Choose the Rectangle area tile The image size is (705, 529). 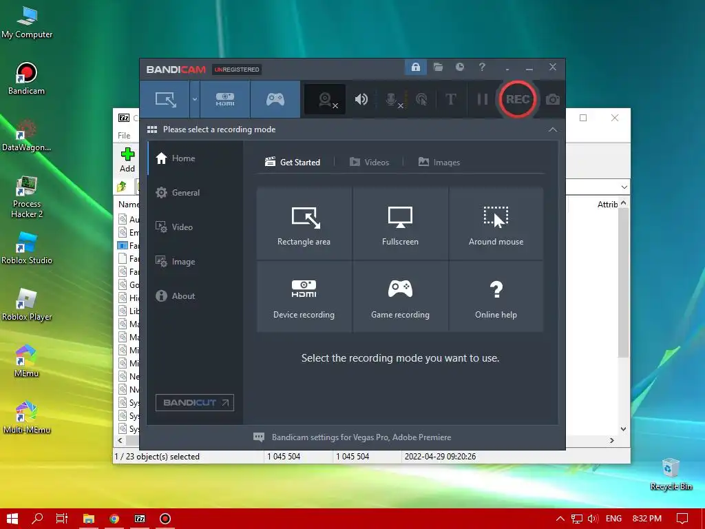click(x=304, y=224)
